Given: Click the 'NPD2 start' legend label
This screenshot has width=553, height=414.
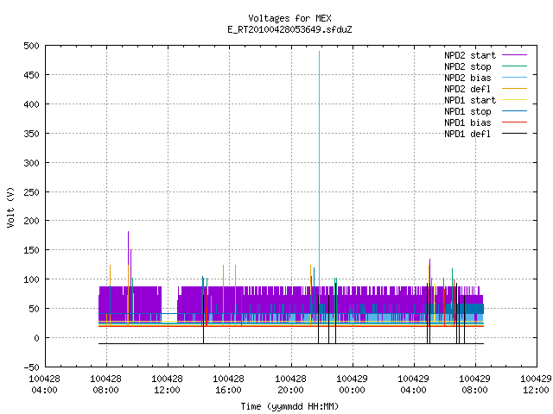Looking at the screenshot, I should click(470, 55).
